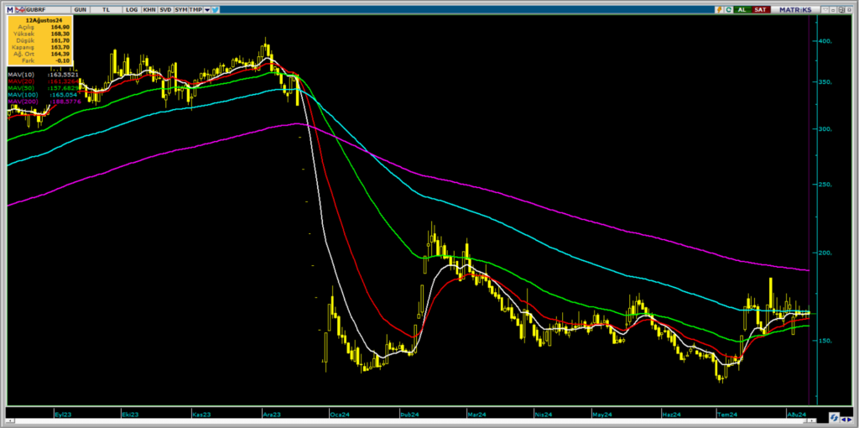
Task: Click the lightning bolt icon
Action: pos(720,9)
